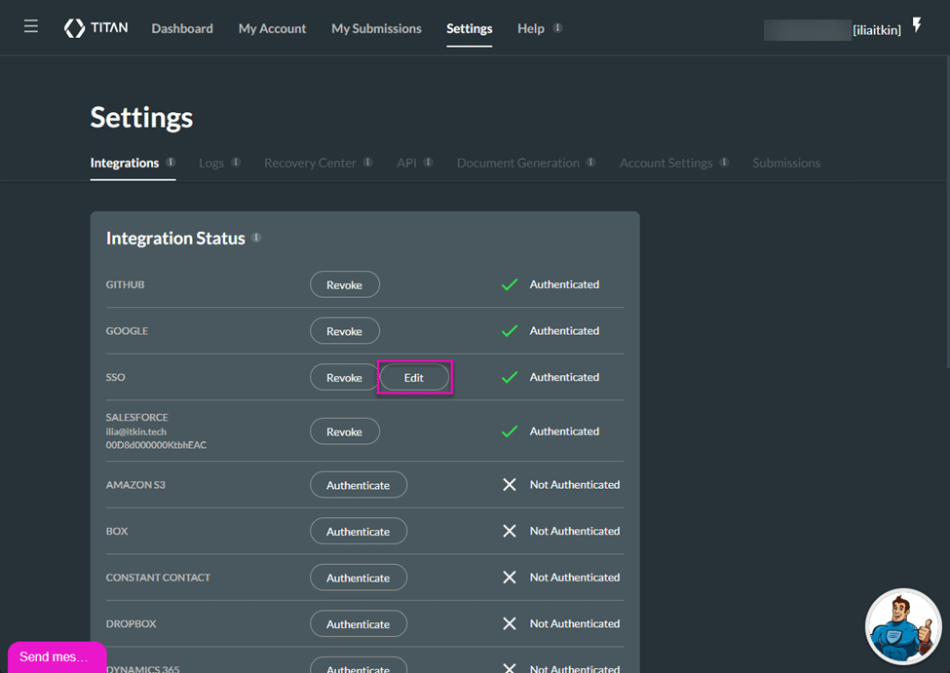
Task: Click the green checkmark for SSO
Action: coord(510,377)
